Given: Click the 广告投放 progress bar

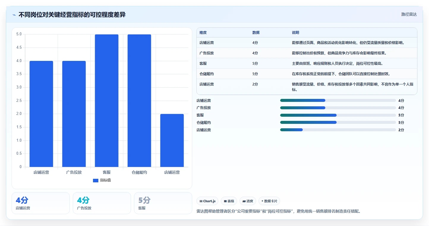Looking at the screenshot, I should 338,108.
